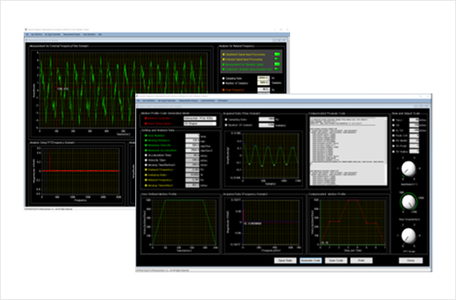
Task: Click the Compensated Program Code text area
Action: pyautogui.click(x=348, y=151)
